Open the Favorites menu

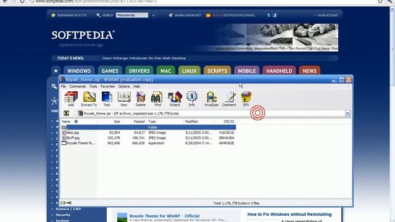[x=107, y=86]
